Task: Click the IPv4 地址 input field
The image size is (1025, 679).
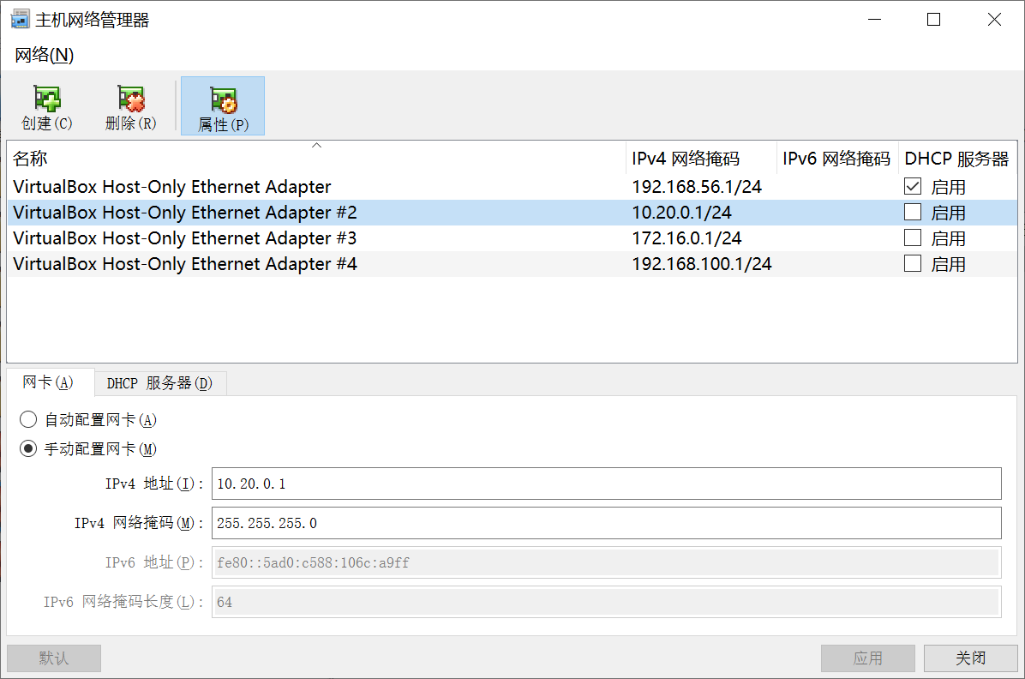Action: (607, 484)
